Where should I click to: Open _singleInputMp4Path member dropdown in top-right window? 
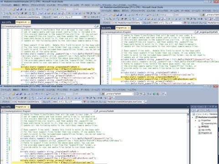(x=207, y=32)
